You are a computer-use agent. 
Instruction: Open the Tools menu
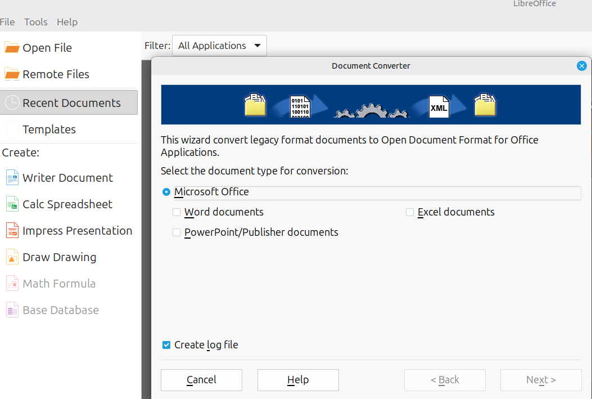pyautogui.click(x=36, y=22)
